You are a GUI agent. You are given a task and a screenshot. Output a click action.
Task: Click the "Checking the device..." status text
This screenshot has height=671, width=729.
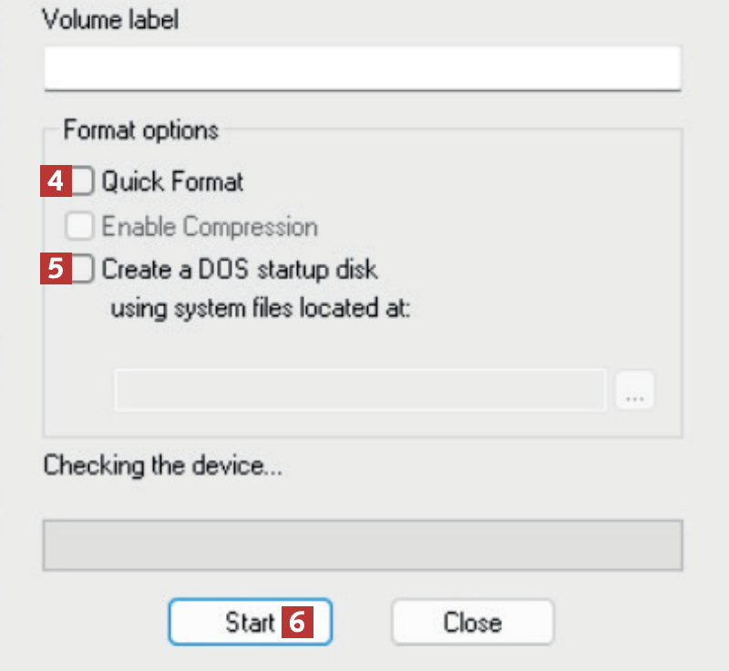[x=163, y=467]
